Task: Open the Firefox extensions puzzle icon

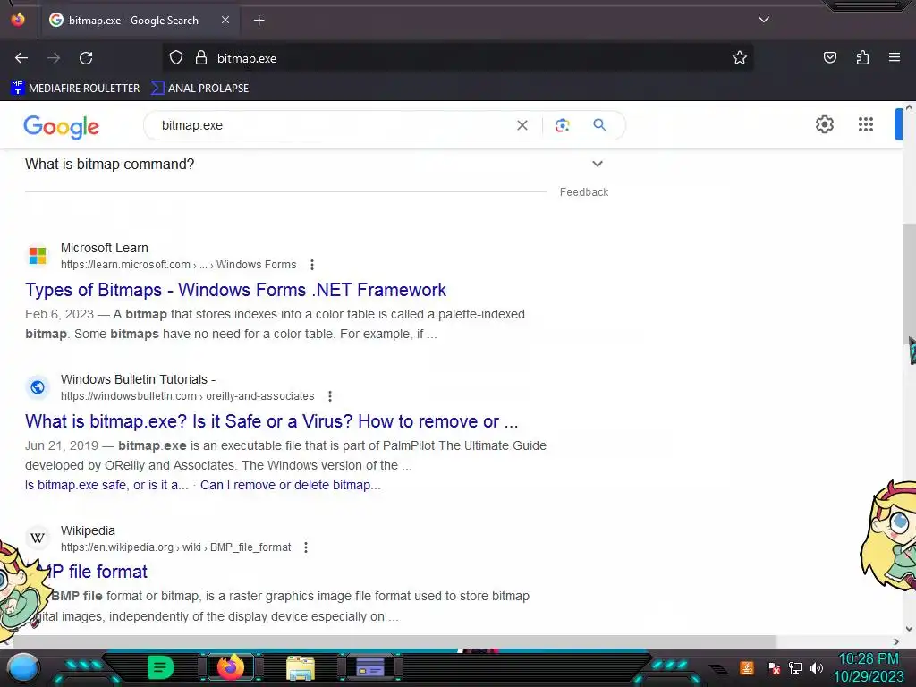Action: (x=862, y=57)
